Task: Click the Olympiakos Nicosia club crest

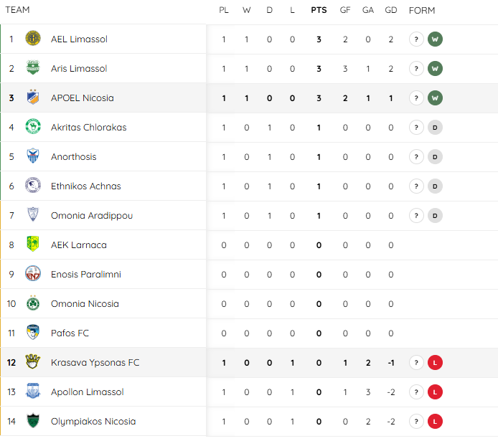Action: 32,421
